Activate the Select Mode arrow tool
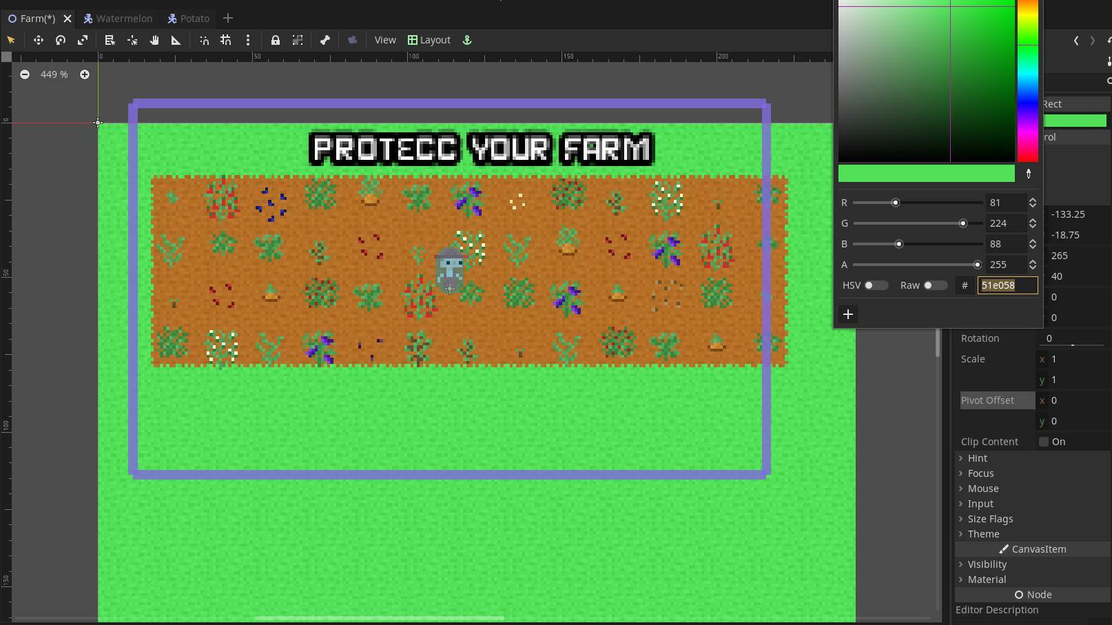Viewport: 1112px width, 625px height. tap(11, 40)
